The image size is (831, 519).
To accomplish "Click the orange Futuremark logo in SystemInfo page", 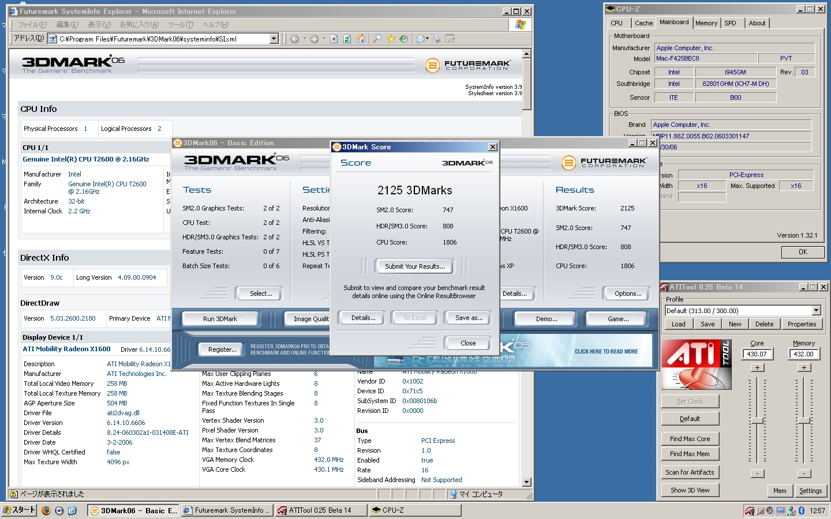I will click(432, 65).
